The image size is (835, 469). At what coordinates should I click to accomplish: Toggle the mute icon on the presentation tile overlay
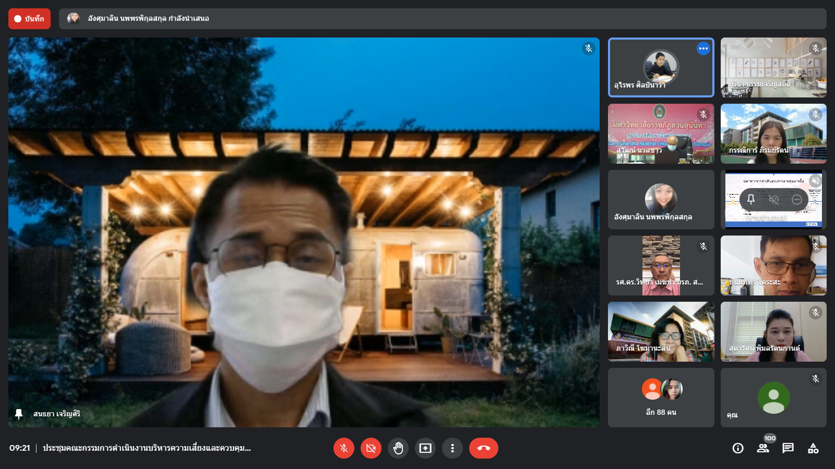pos(774,199)
